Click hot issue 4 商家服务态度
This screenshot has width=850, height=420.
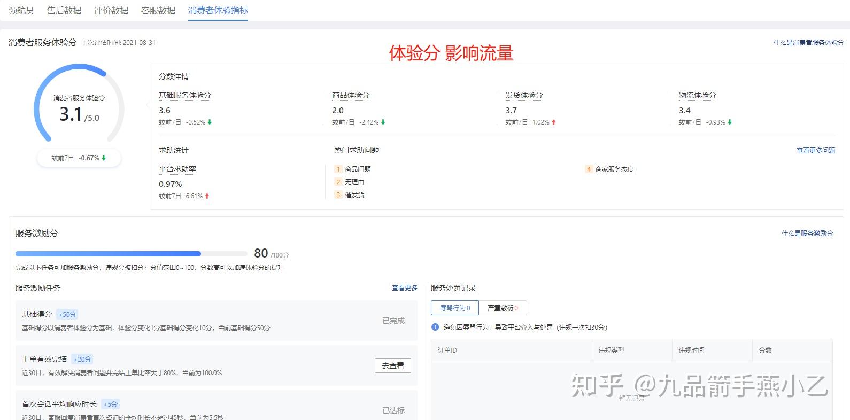click(609, 169)
